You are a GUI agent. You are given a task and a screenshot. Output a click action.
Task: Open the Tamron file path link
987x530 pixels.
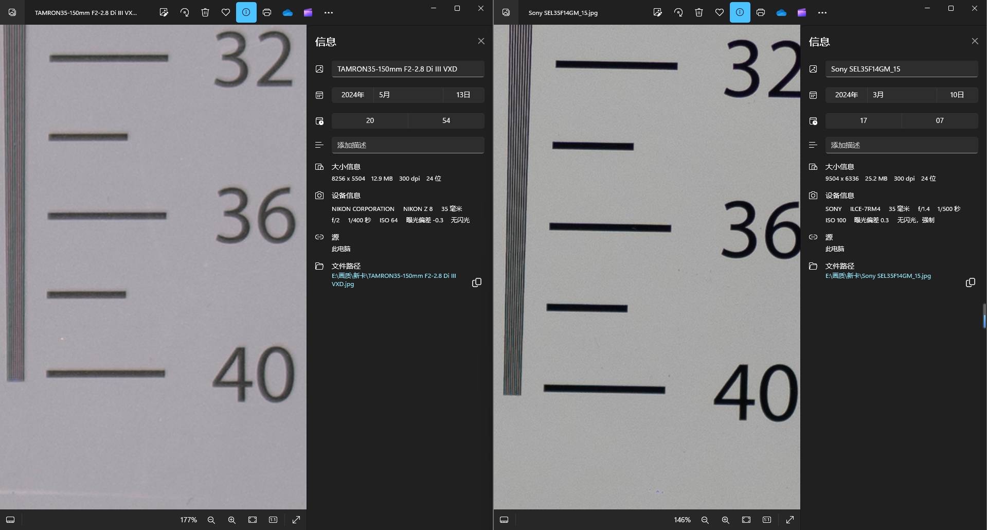point(393,279)
